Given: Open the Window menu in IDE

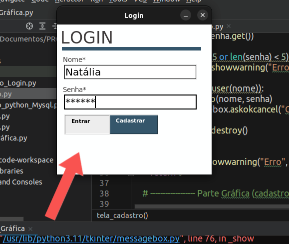Looking at the screenshot, I should pyautogui.click(x=166, y=1).
